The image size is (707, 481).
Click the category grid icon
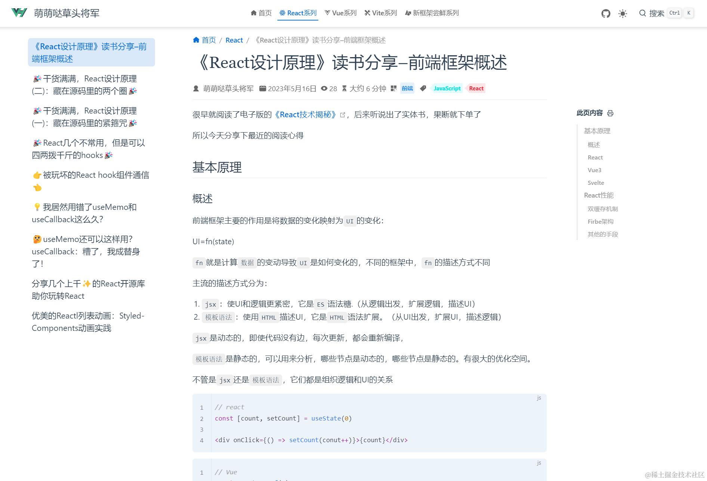[x=393, y=89]
